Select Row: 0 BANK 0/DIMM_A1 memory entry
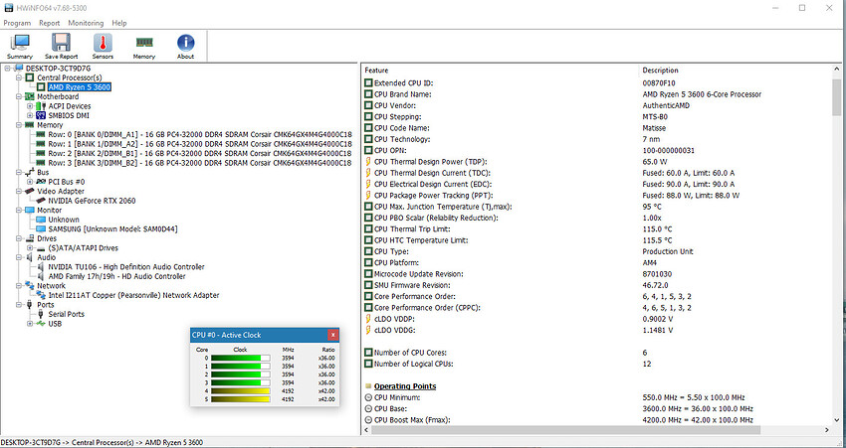 (200, 135)
